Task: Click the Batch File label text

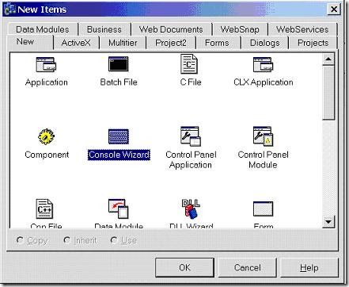Action: 119,82
